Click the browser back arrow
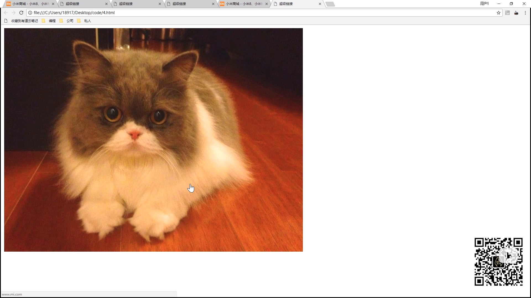This screenshot has width=531, height=298. click(x=6, y=13)
